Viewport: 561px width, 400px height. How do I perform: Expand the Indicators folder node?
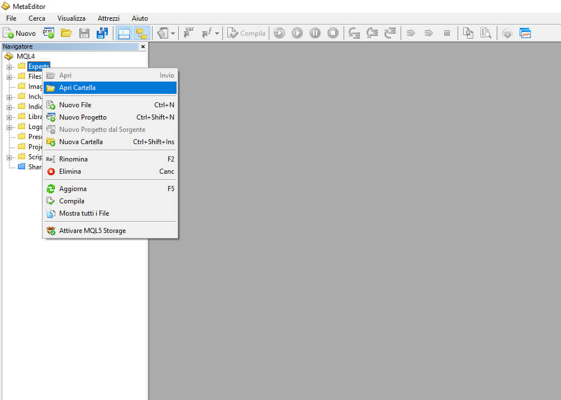9,107
